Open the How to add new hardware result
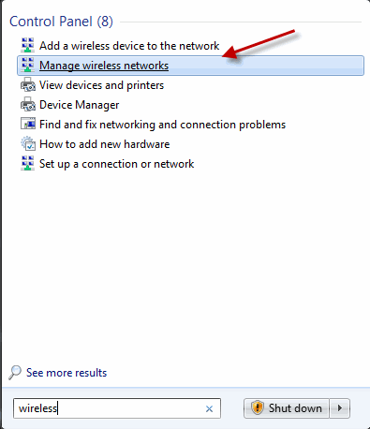Screen dimensions: 370x429 pos(104,144)
